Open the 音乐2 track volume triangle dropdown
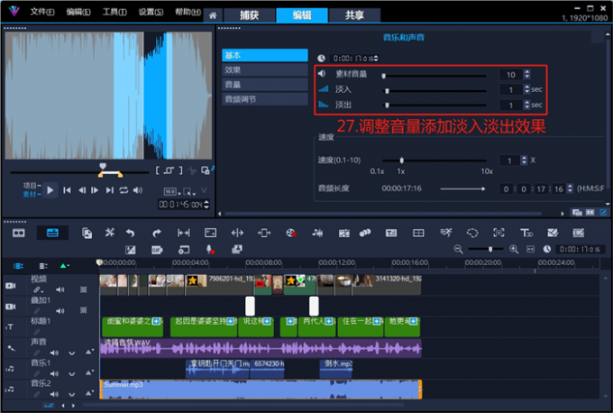613x413 pixels. pyautogui.click(x=89, y=392)
